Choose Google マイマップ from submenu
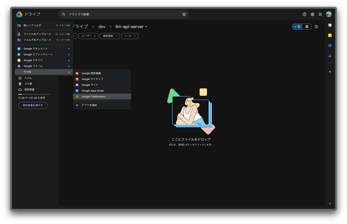347x224 pixels. pyautogui.click(x=102, y=79)
